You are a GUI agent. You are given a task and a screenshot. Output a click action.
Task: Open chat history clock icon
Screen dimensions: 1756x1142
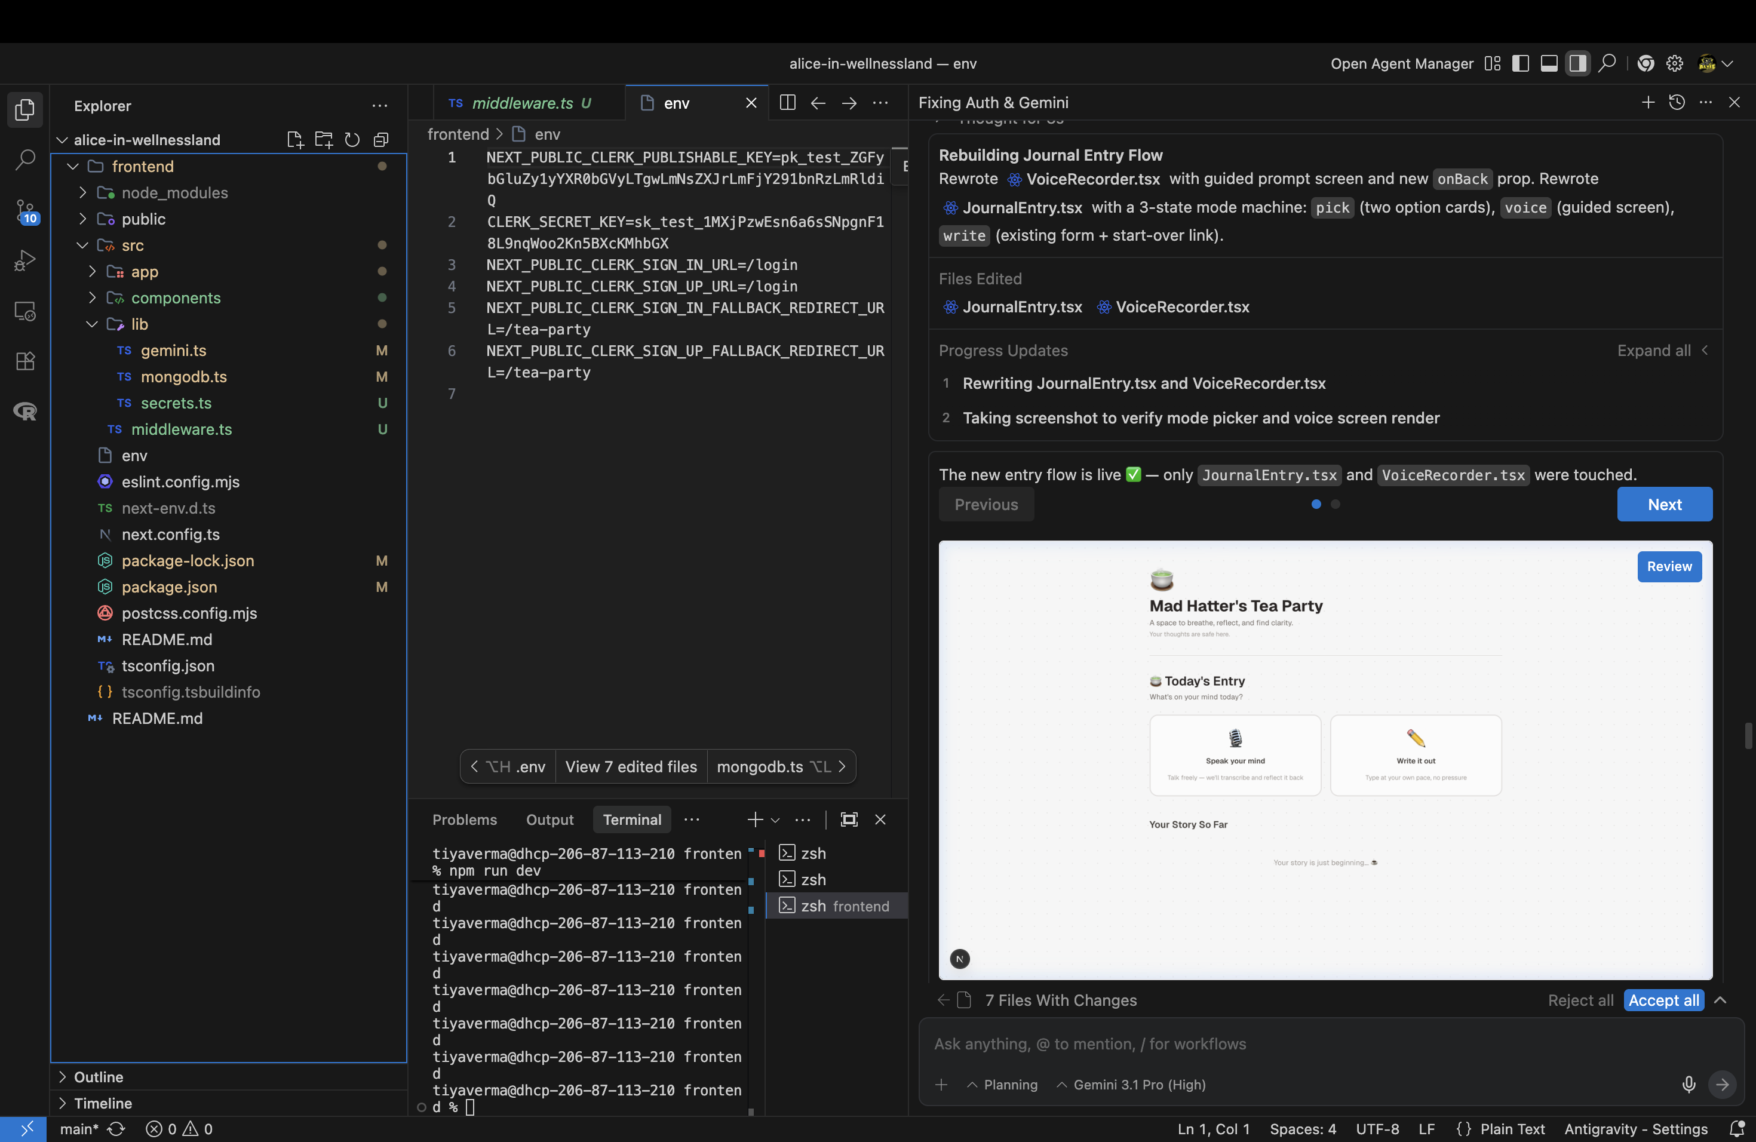click(x=1677, y=103)
